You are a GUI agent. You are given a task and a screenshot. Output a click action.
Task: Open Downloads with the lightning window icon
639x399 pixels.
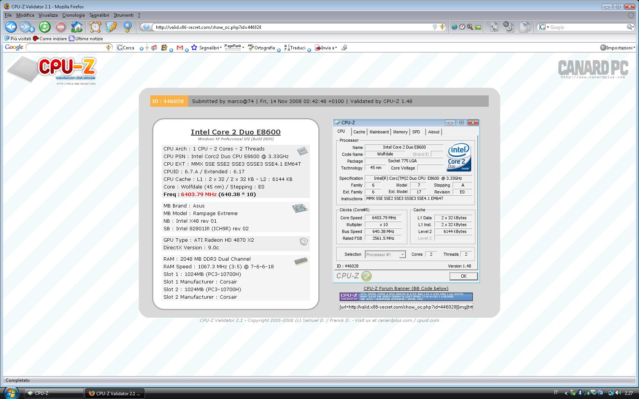click(111, 27)
